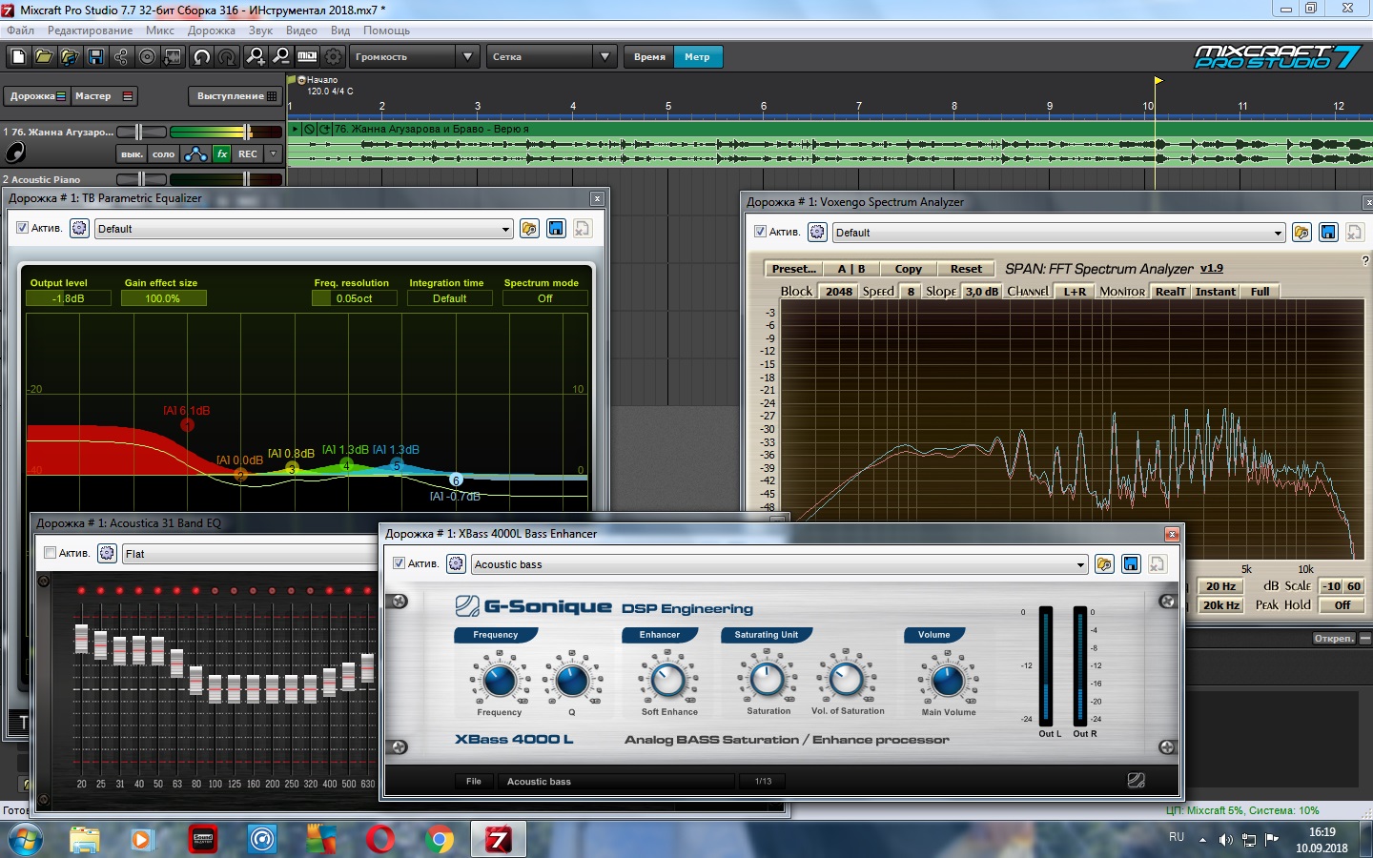Click the Save project floppy icon in main toolbar
This screenshot has width=1373, height=858.
95,57
